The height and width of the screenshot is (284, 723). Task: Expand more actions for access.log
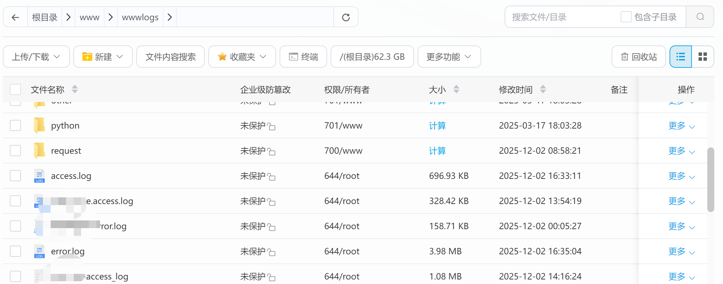coord(681,176)
